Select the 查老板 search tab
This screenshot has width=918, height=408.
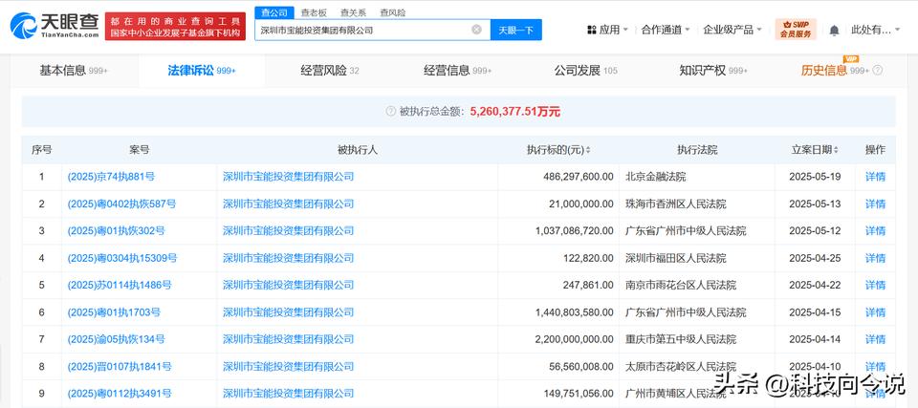(x=314, y=12)
